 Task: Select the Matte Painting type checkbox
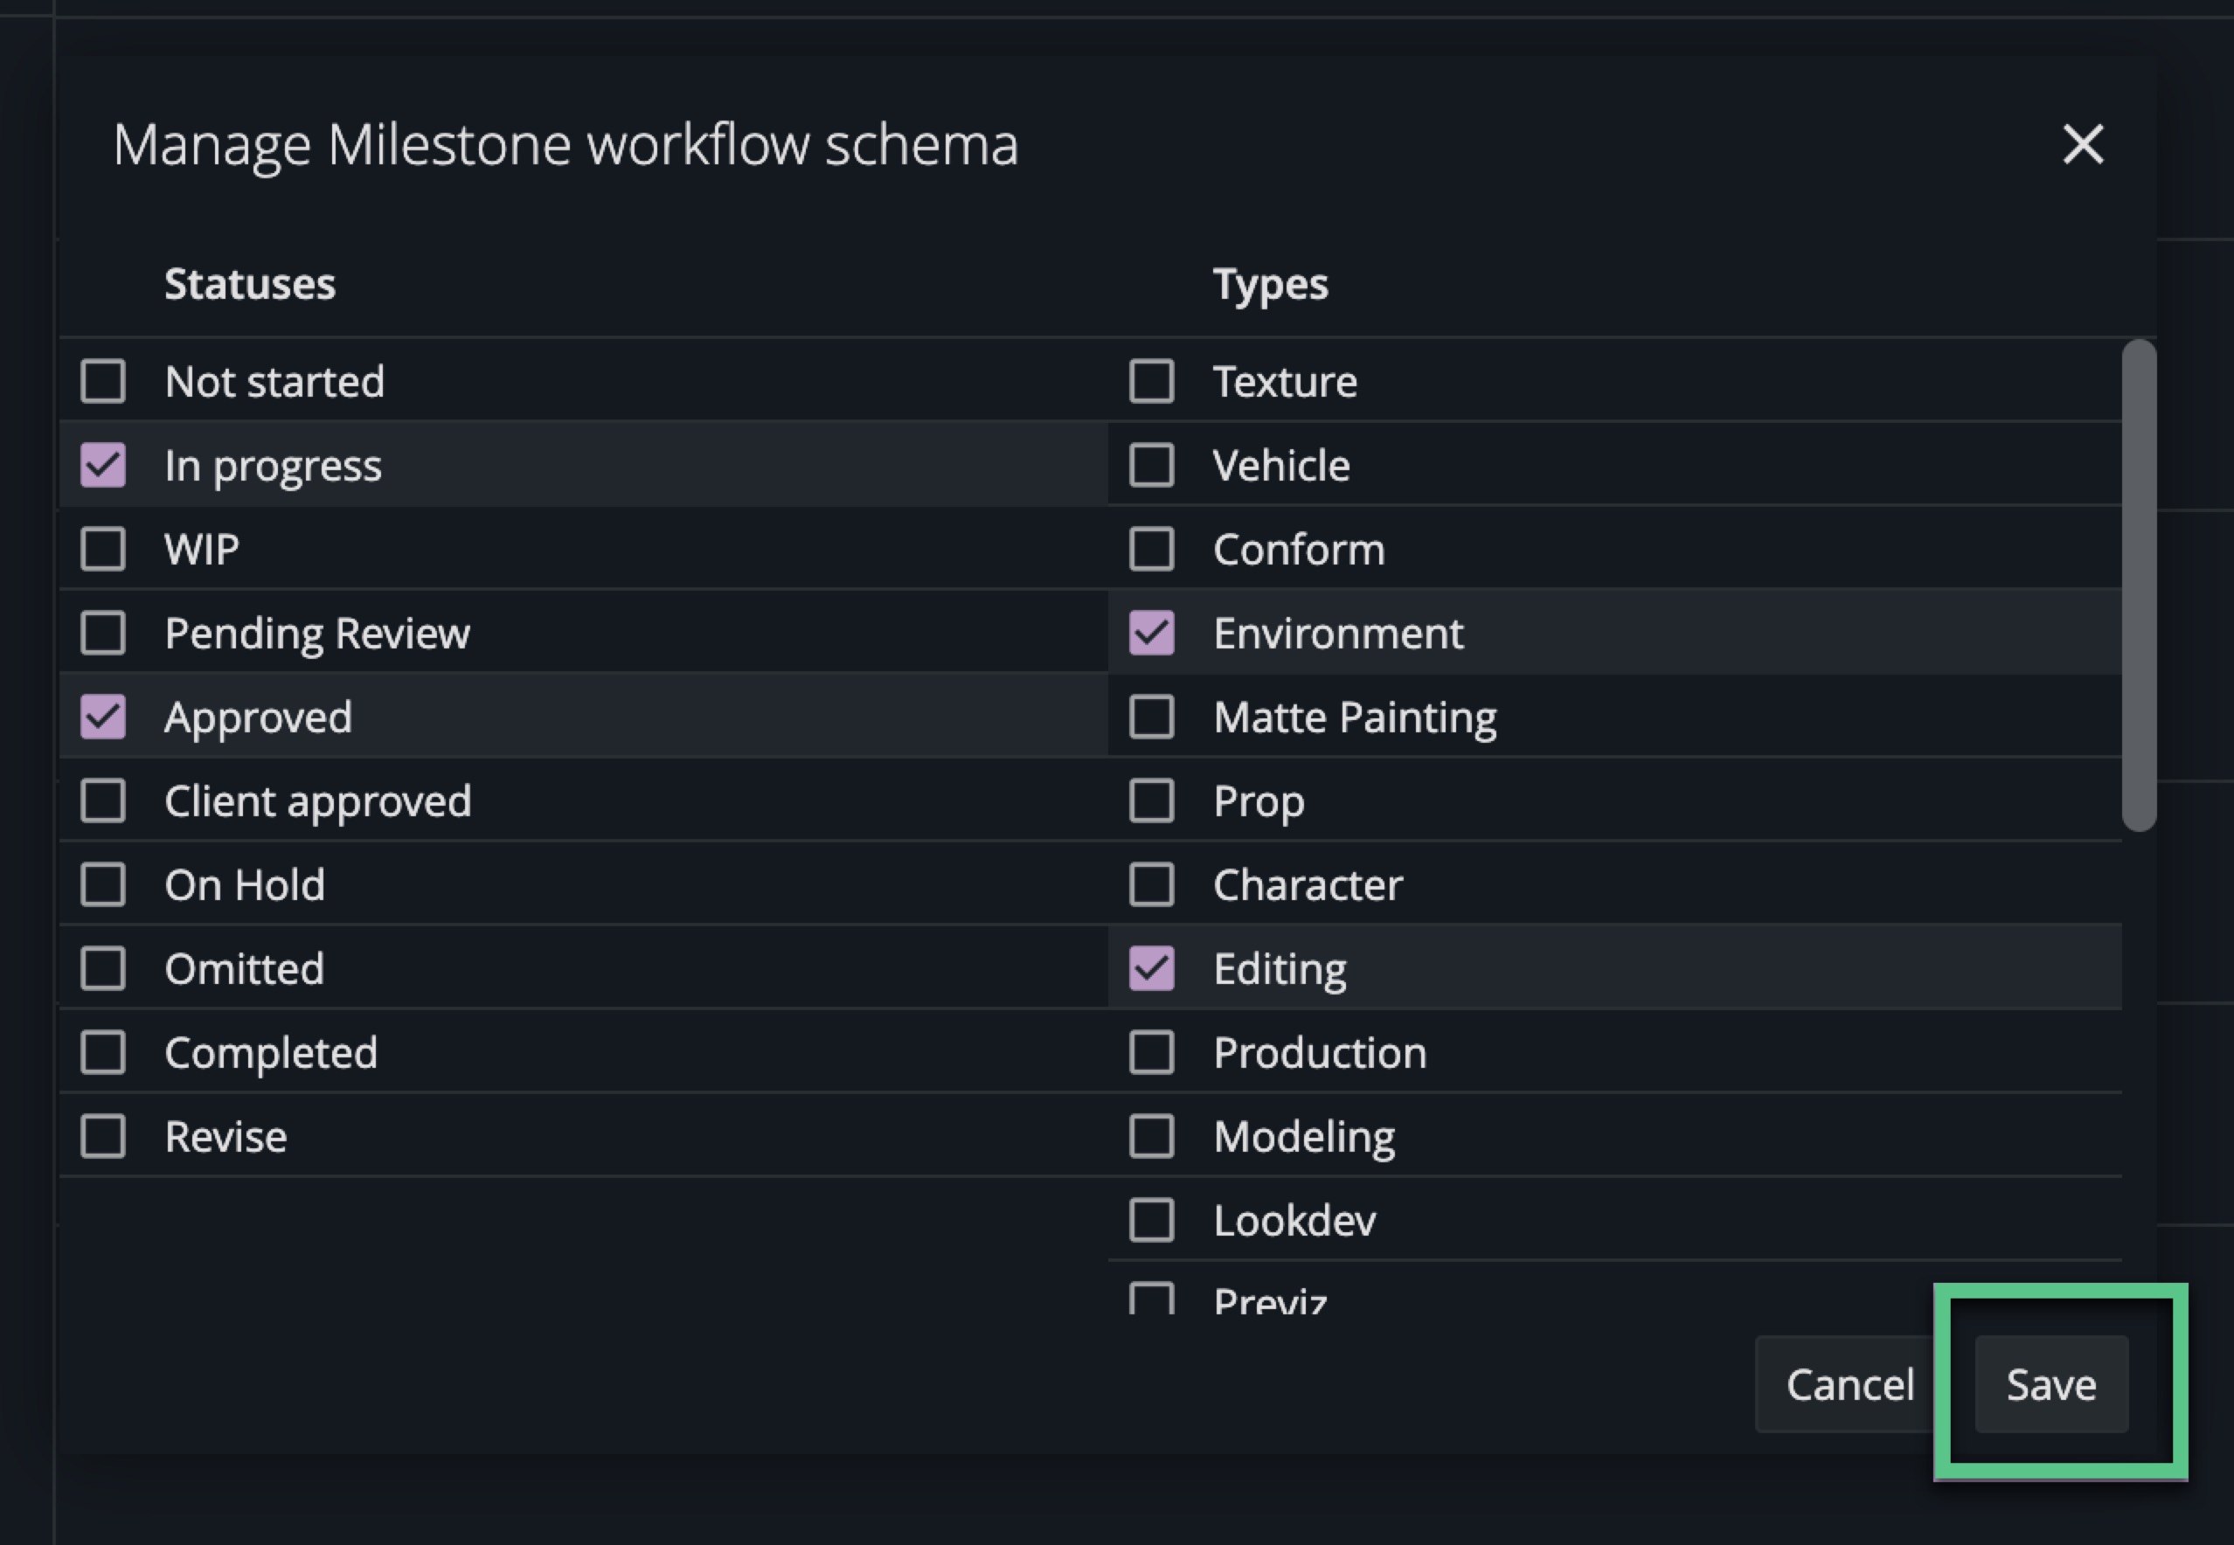pos(1152,717)
